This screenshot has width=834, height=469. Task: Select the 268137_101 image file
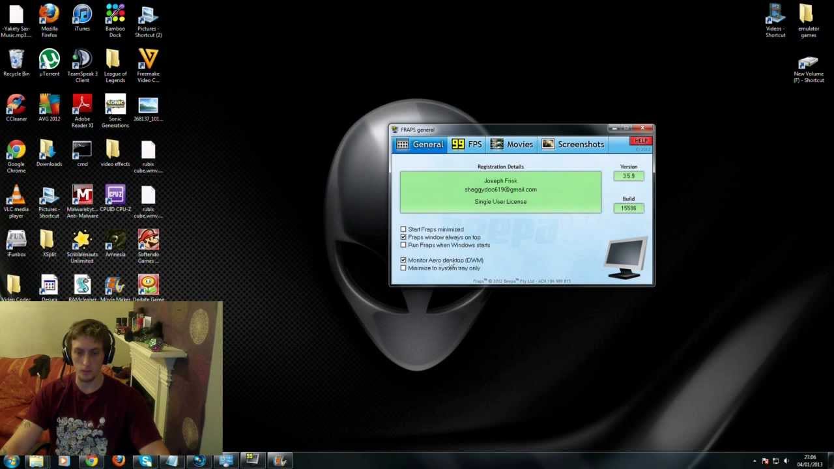(x=148, y=108)
